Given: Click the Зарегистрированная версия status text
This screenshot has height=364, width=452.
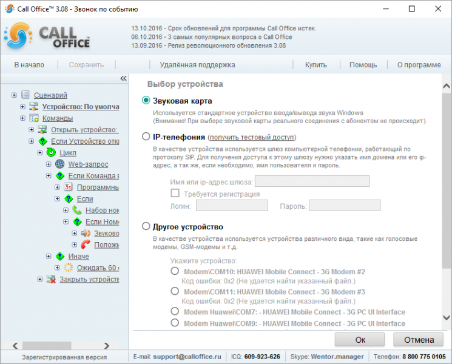Looking at the screenshot, I should click(64, 357).
